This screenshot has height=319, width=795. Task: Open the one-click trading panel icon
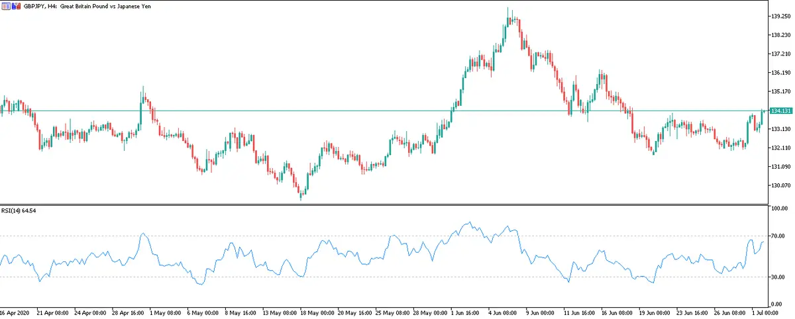(5, 5)
